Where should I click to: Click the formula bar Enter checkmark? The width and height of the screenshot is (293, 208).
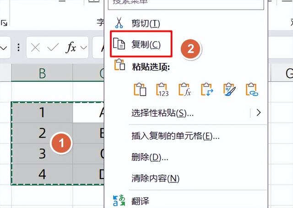click(x=53, y=48)
